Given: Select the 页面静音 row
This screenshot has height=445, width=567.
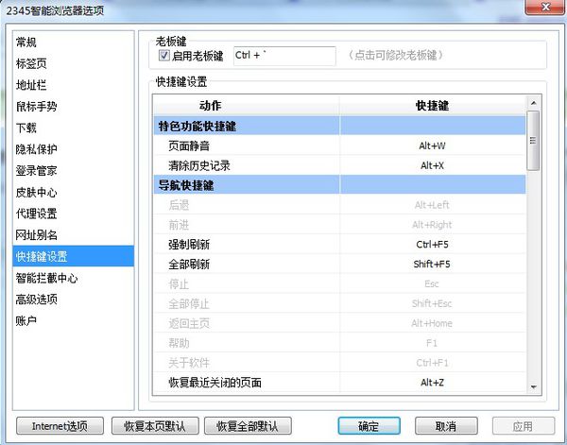Looking at the screenshot, I should tap(339, 145).
